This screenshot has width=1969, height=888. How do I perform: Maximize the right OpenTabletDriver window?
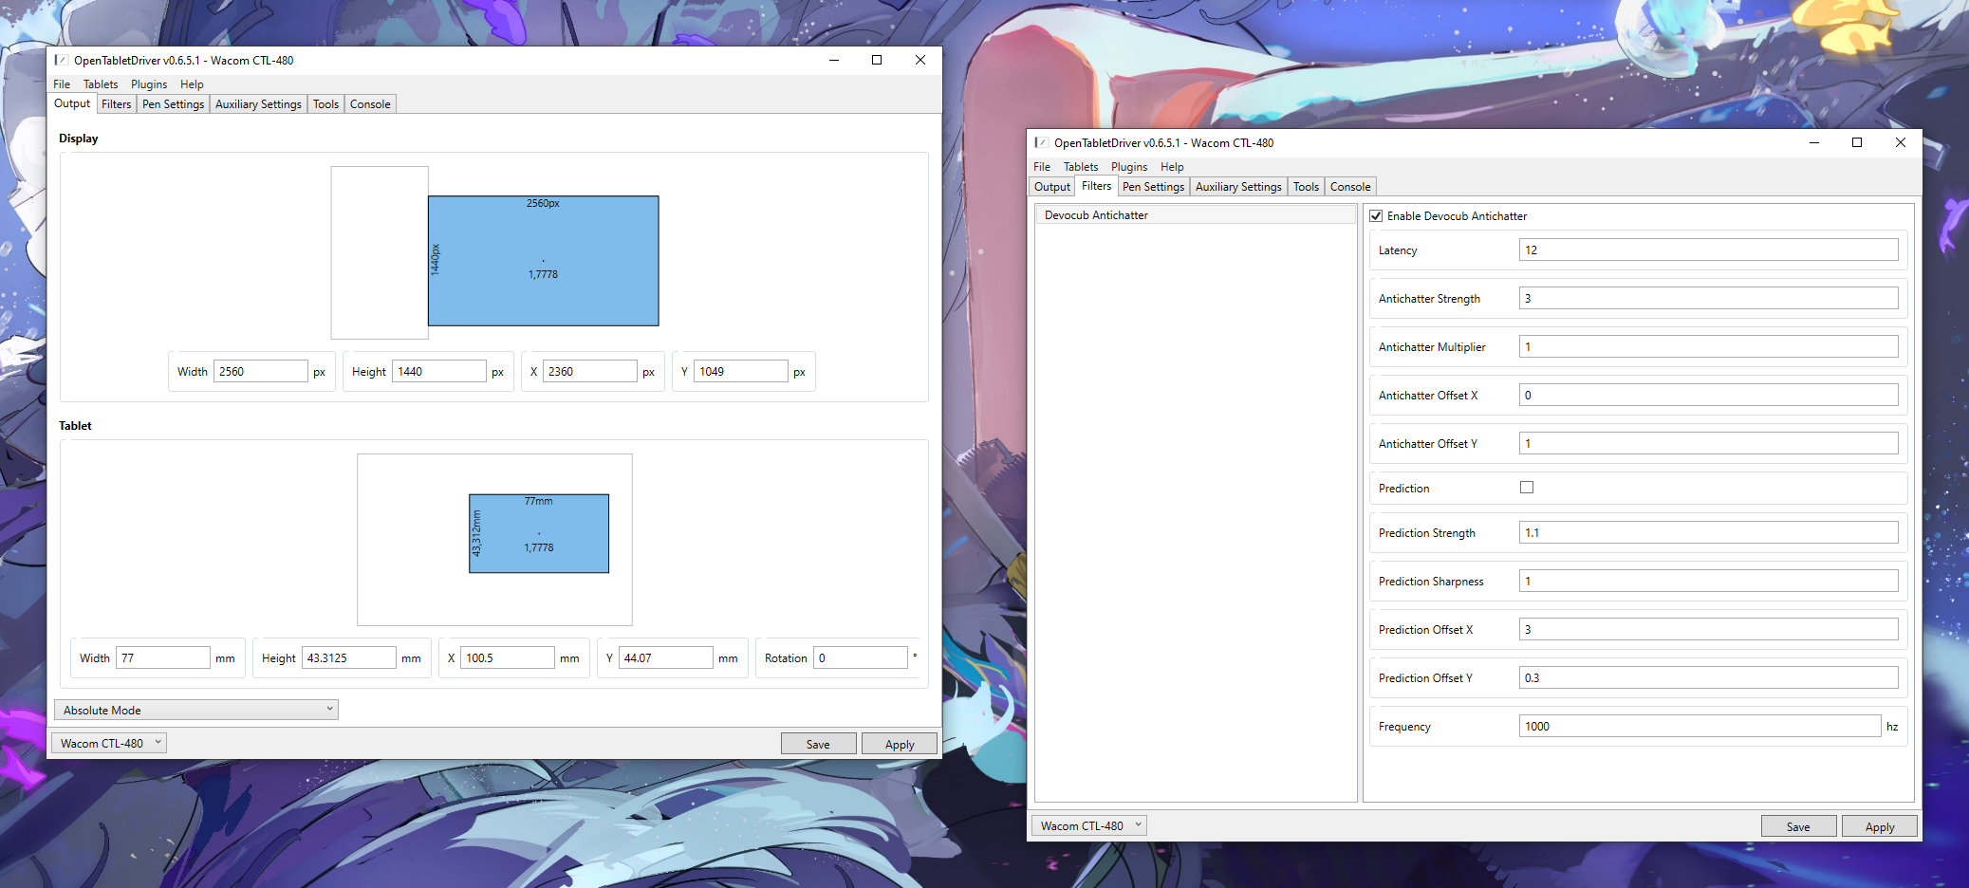1856,142
